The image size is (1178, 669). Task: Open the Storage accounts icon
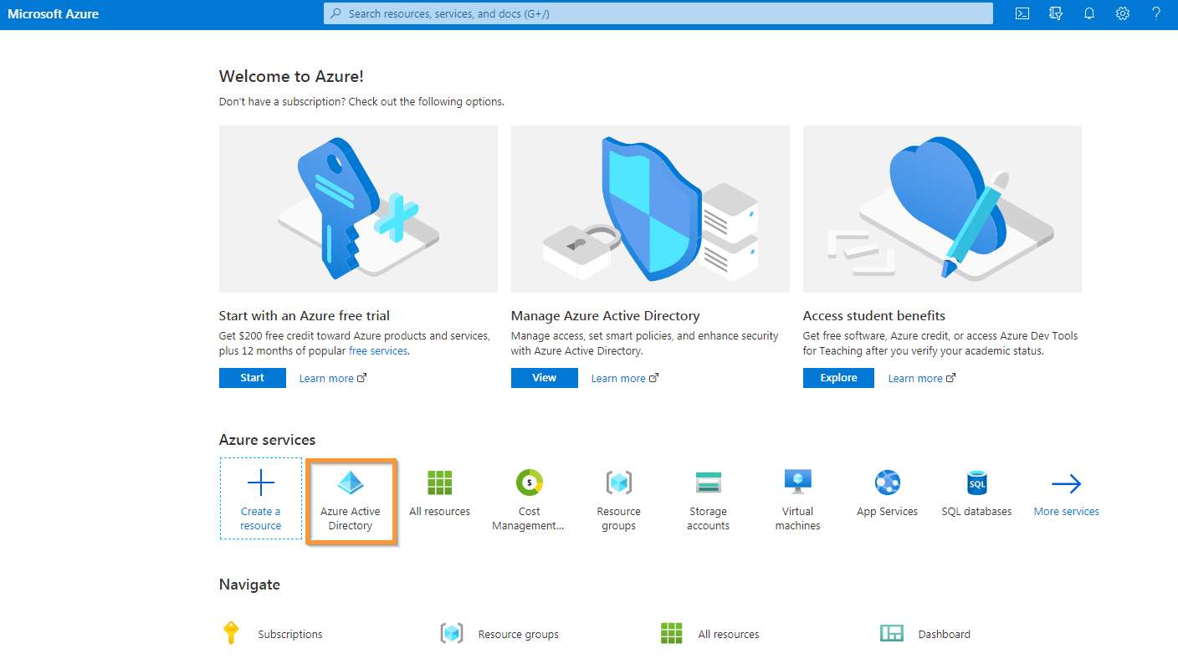[x=708, y=483]
